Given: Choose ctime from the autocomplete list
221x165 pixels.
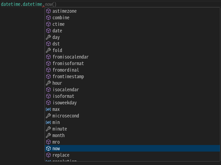Looking at the screenshot, I should coord(58,24).
